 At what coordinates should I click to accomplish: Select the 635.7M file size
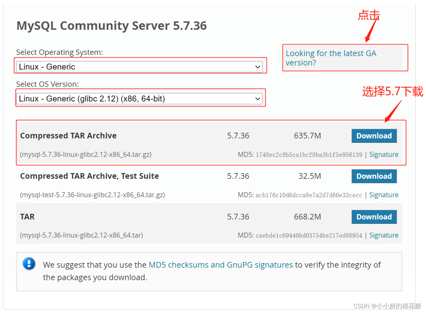tap(307, 136)
